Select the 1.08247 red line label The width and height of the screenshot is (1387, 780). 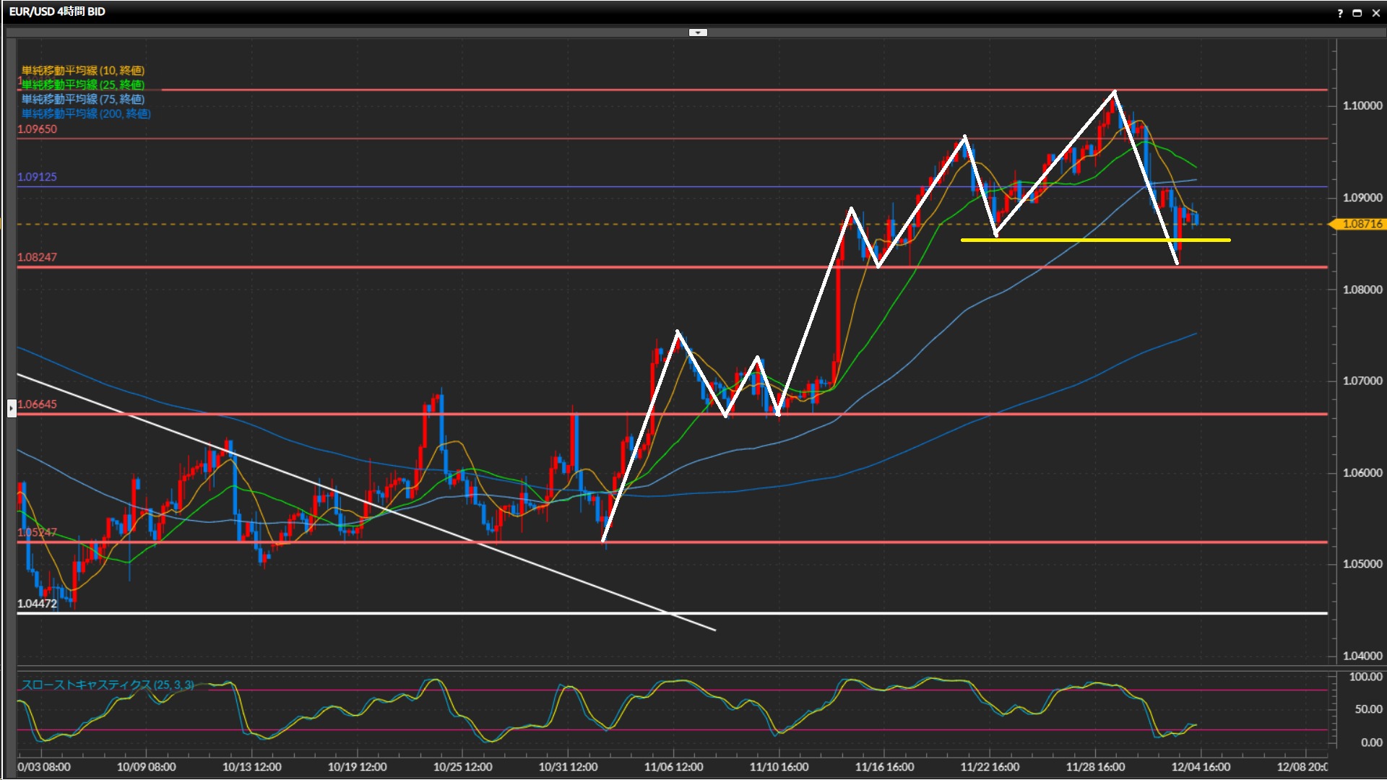38,257
